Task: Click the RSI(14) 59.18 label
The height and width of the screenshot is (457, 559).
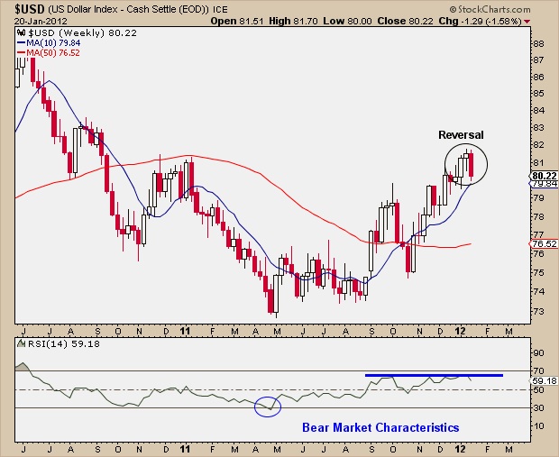Action: (x=64, y=344)
